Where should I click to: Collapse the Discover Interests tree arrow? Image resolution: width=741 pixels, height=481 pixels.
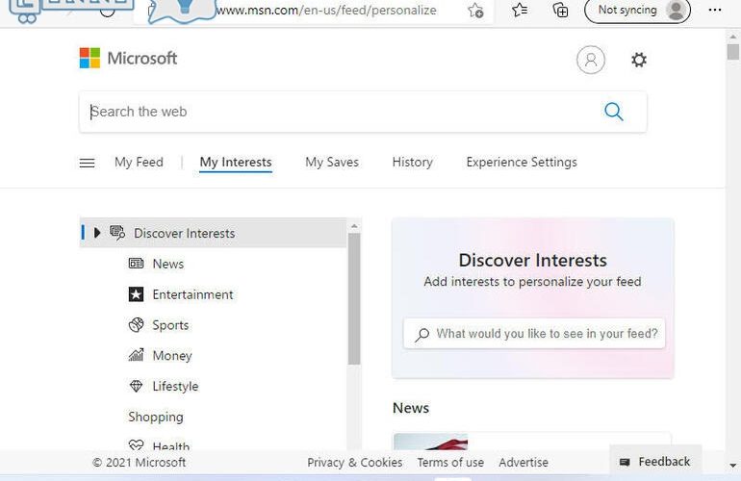click(x=97, y=233)
